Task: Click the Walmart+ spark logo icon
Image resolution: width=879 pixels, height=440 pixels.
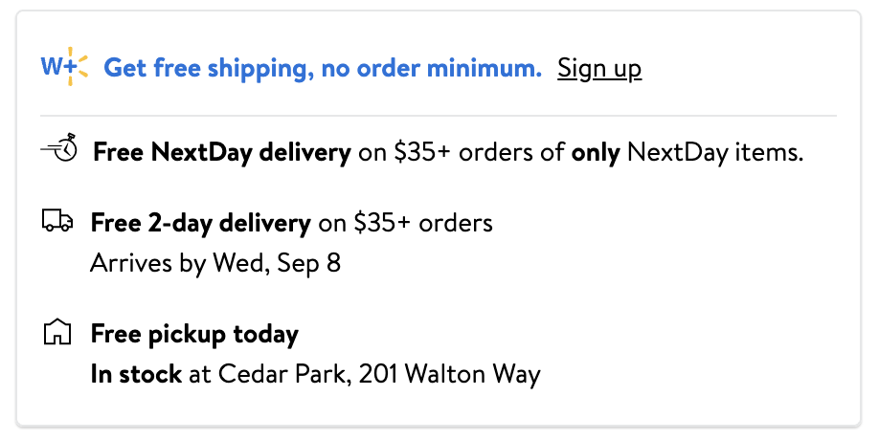Action: coord(64,66)
